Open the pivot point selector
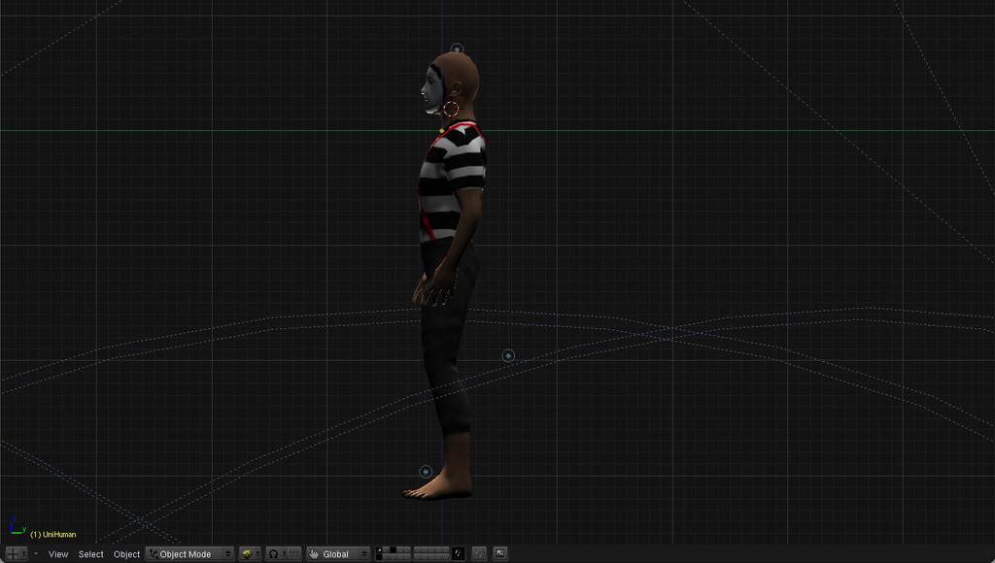Viewport: 995px width, 563px height. 277,554
